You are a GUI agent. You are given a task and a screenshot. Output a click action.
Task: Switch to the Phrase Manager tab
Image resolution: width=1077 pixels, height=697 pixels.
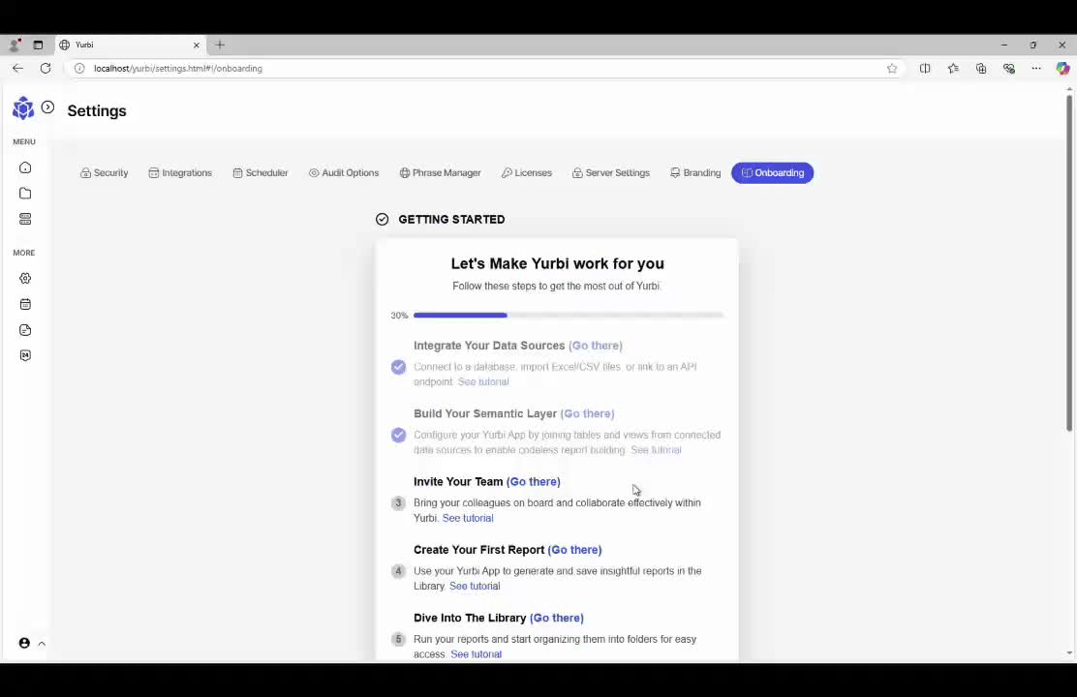tap(441, 173)
